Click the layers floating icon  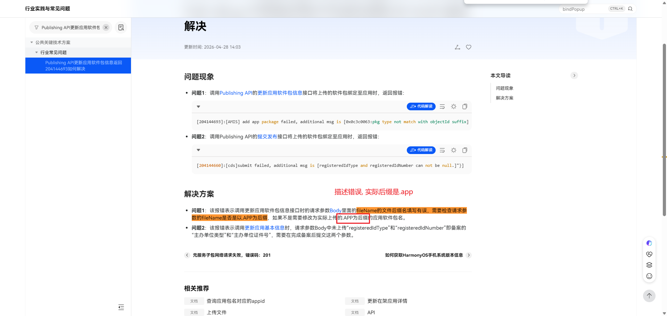click(x=649, y=265)
